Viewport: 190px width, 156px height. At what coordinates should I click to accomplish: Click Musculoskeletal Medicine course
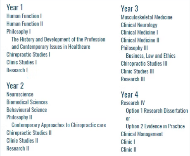[147, 17]
